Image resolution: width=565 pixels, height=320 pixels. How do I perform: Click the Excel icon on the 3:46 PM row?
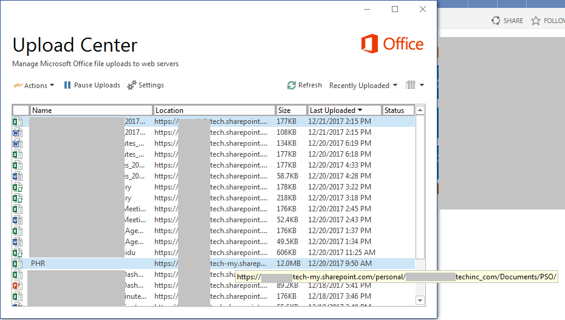tap(17, 296)
